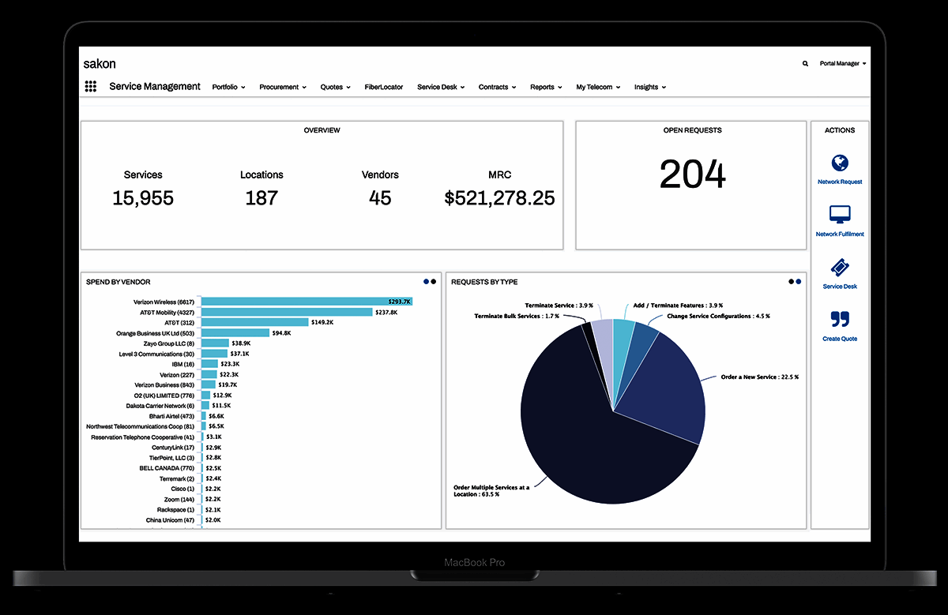This screenshot has height=615, width=948.
Task: Open the Portal Manager dropdown
Action: [841, 63]
